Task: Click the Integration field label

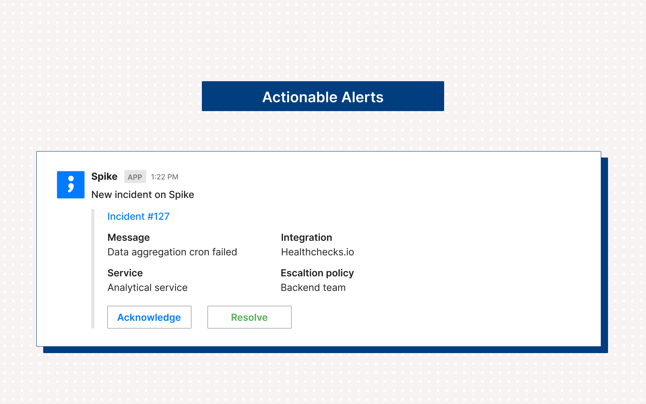Action: point(306,238)
